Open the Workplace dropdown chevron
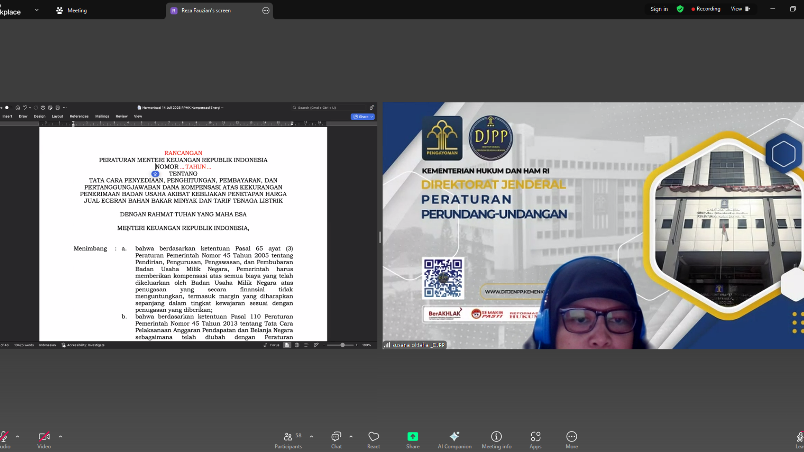Viewport: 804px width, 452px height. point(37,10)
